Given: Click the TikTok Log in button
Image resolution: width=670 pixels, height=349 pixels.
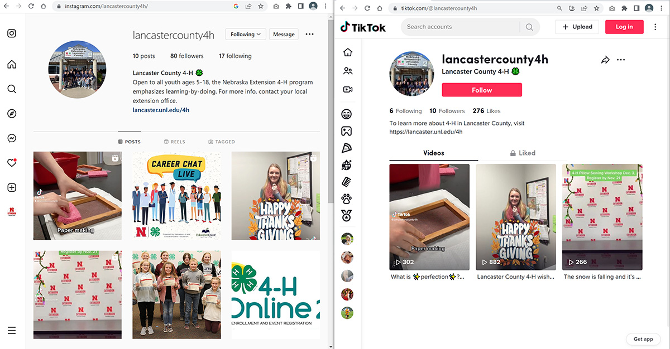Looking at the screenshot, I should click(624, 27).
